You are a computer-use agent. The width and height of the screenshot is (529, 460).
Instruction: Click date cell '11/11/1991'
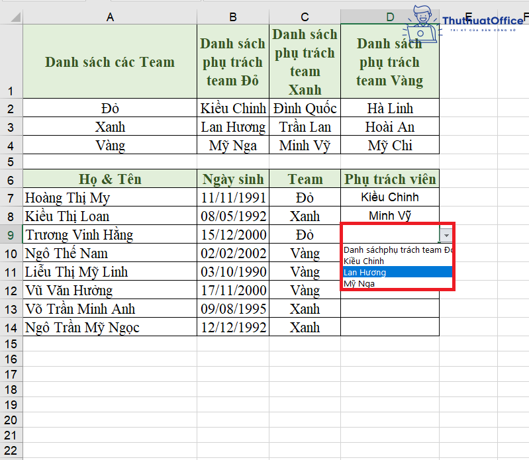click(x=233, y=197)
